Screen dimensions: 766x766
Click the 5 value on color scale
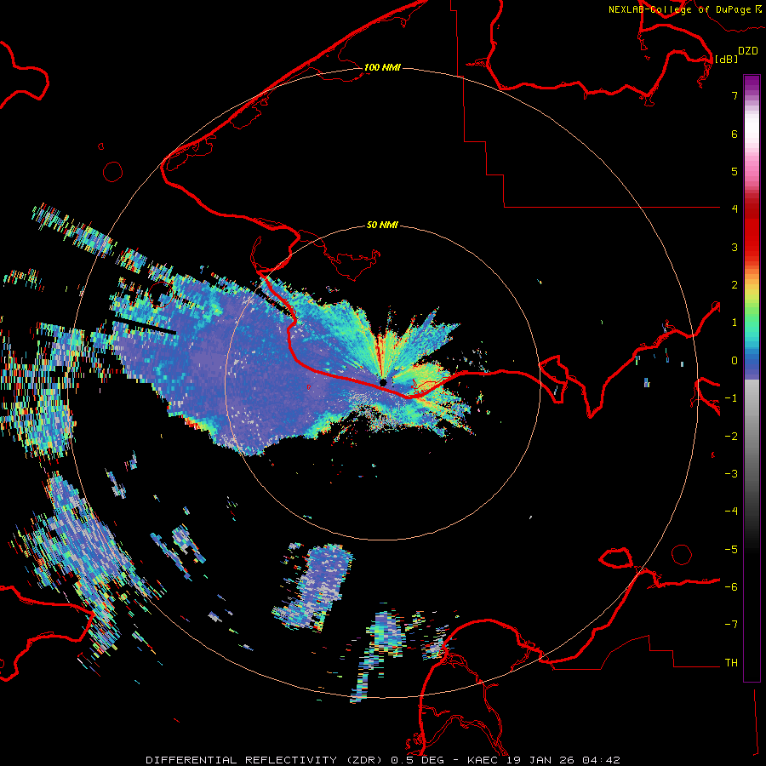735,171
